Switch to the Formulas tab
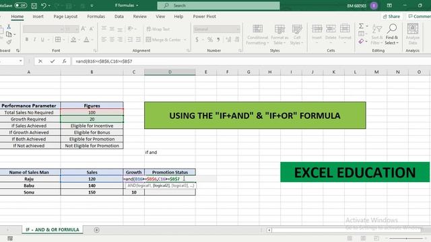Screen dimensions: 431x242 click(x=96, y=16)
